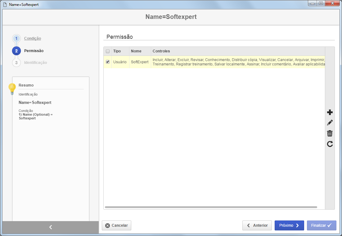Click the Finalizar button

point(322,225)
